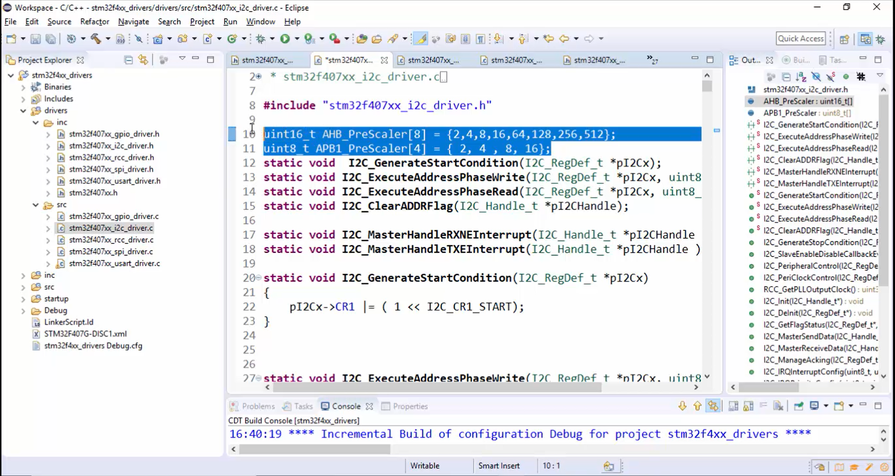Viewport: 895px width, 476px height.
Task: Click the Save toolbar icon
Action: coord(35,39)
